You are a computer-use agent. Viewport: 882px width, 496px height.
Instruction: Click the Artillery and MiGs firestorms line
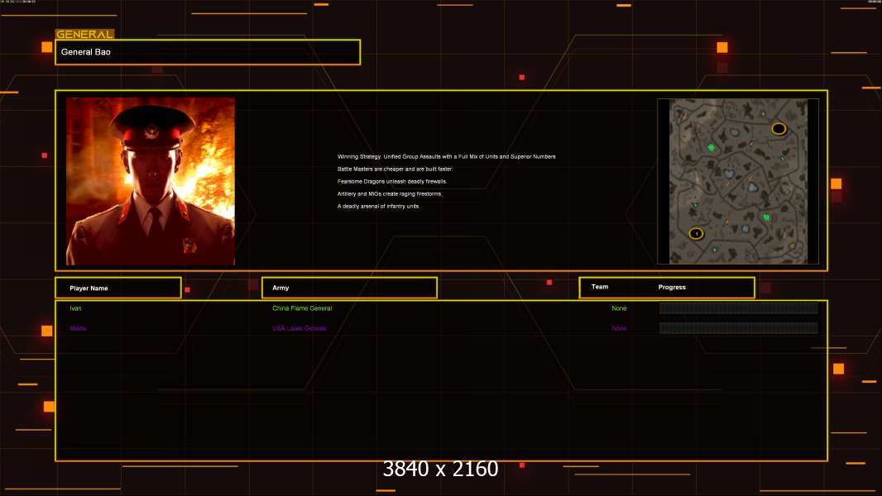(390, 193)
